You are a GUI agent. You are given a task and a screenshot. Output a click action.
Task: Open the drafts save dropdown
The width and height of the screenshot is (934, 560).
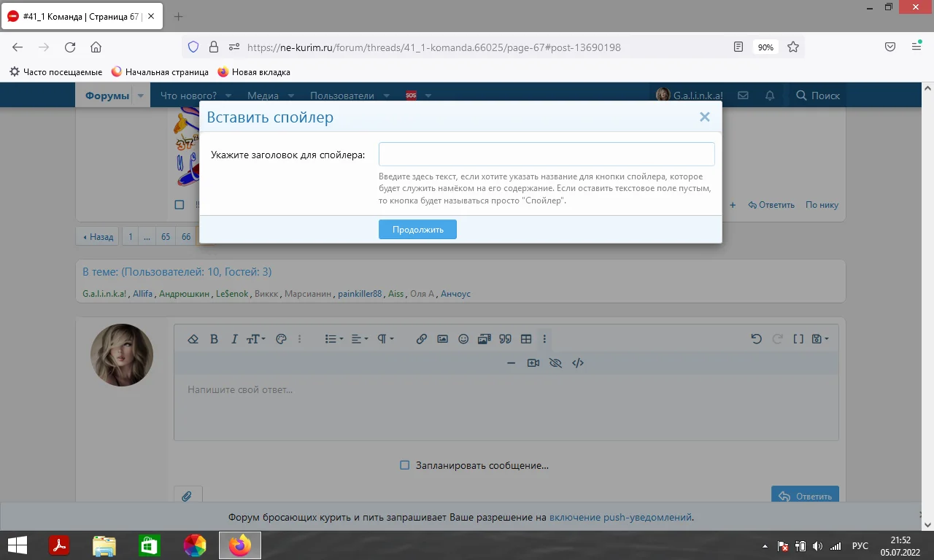[820, 339]
